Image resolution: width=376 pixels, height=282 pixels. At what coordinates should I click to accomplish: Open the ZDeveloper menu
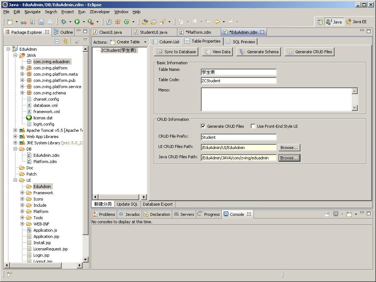point(100,12)
